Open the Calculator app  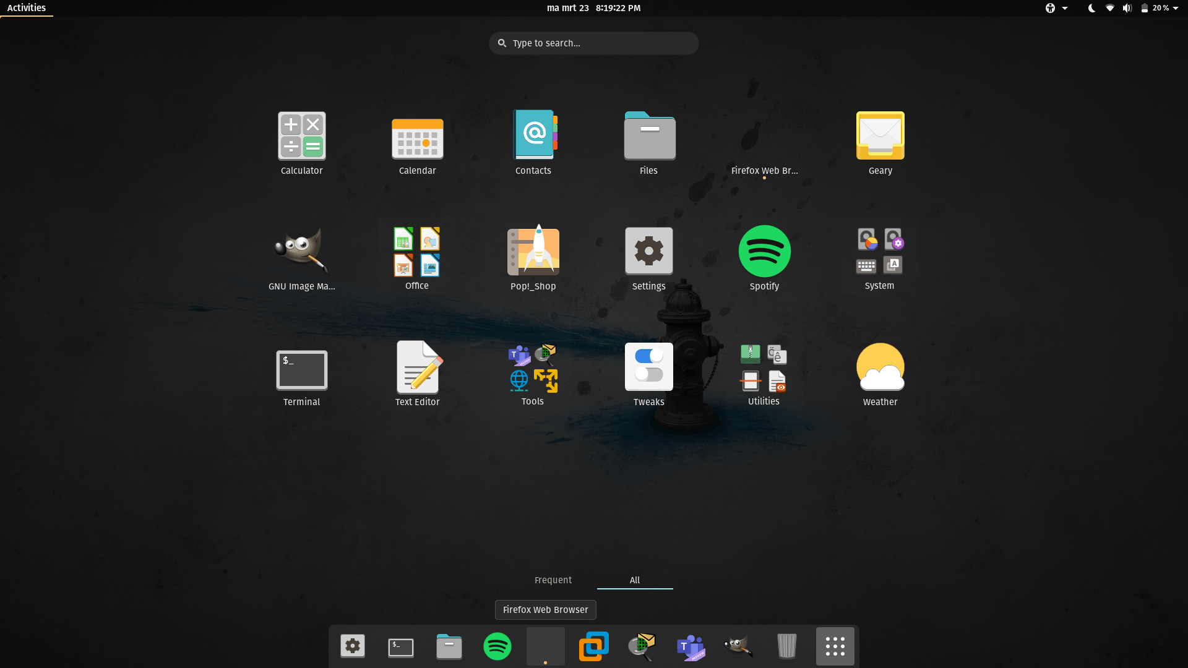click(301, 143)
